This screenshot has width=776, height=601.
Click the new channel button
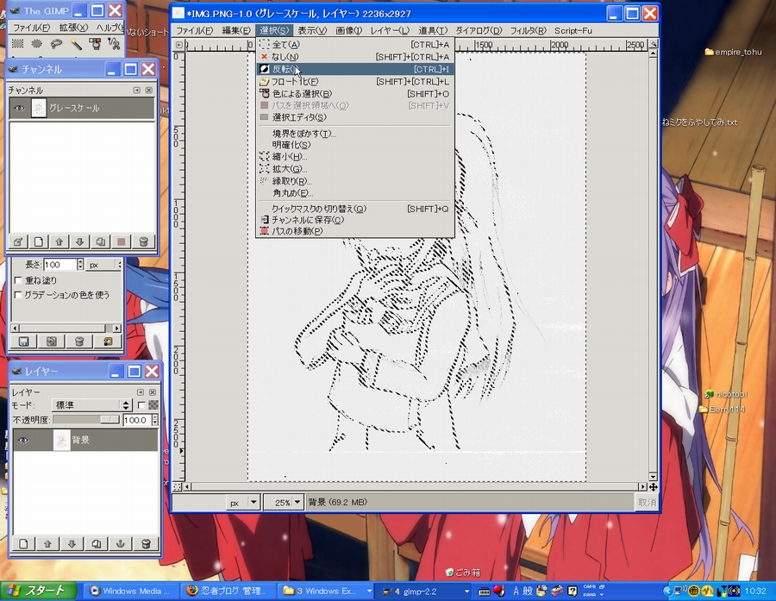(39, 241)
